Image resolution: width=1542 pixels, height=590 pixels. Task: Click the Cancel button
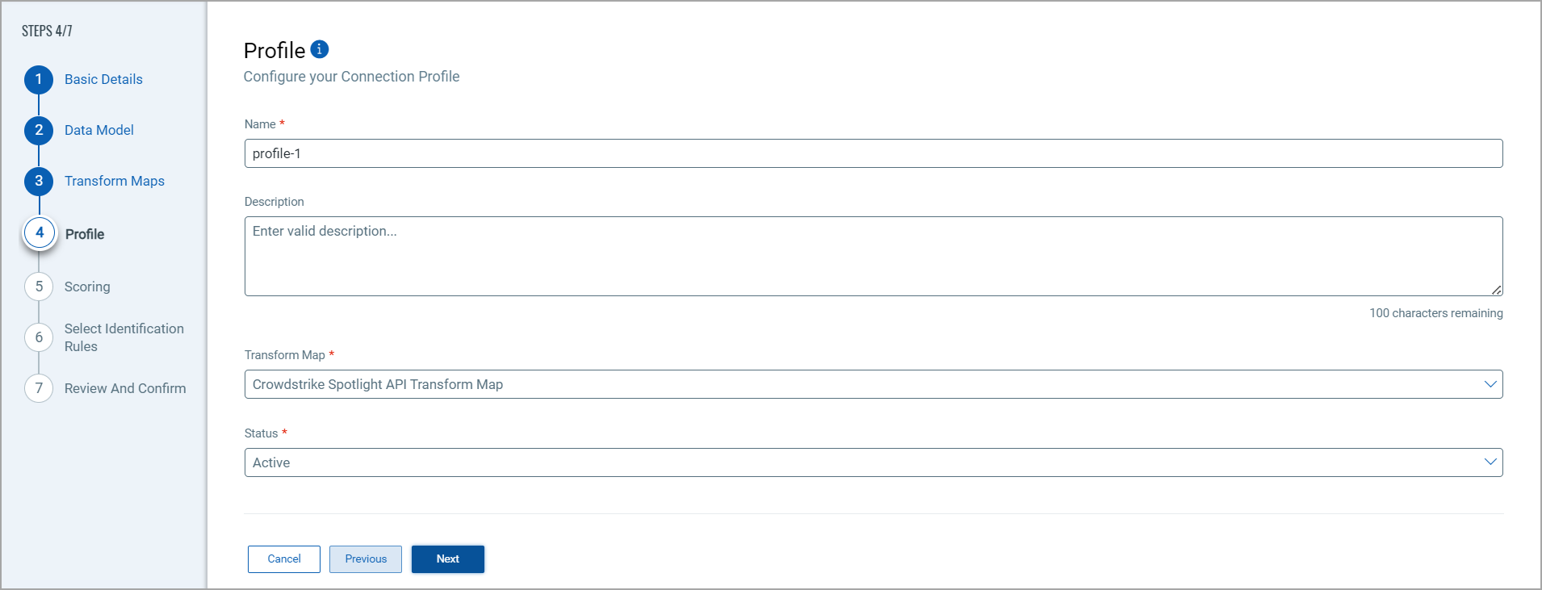click(284, 559)
